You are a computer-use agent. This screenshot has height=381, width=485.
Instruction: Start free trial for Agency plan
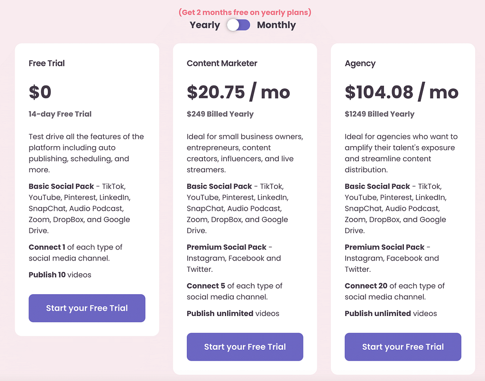pos(403,347)
